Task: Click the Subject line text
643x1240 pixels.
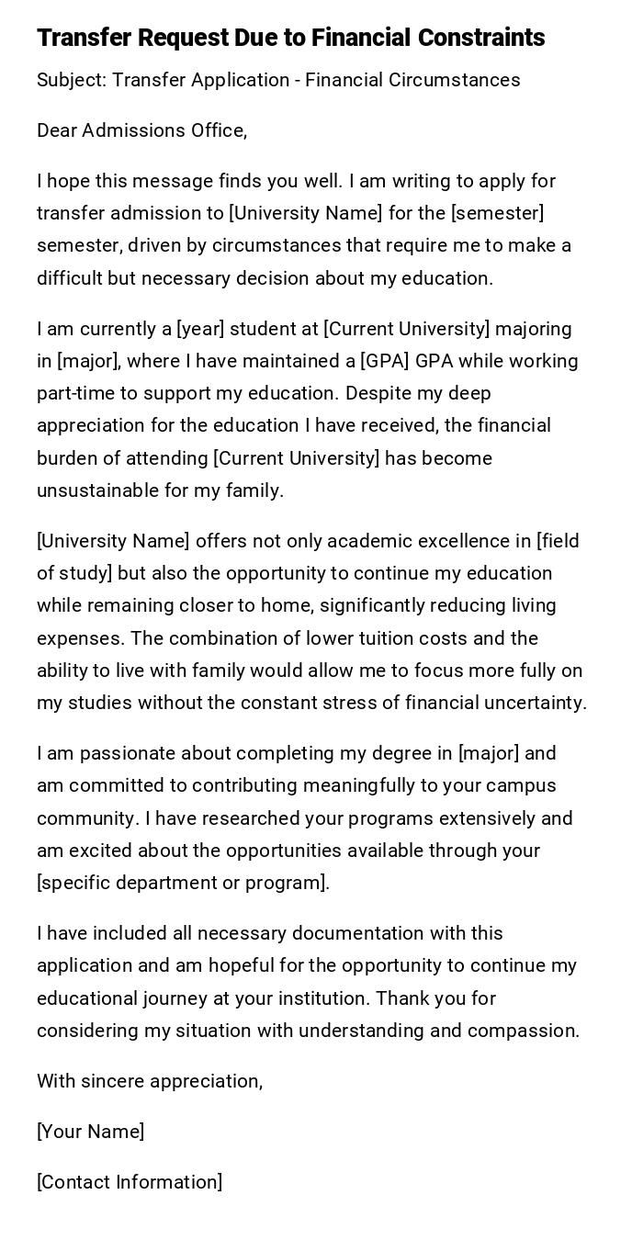Action: (x=278, y=80)
